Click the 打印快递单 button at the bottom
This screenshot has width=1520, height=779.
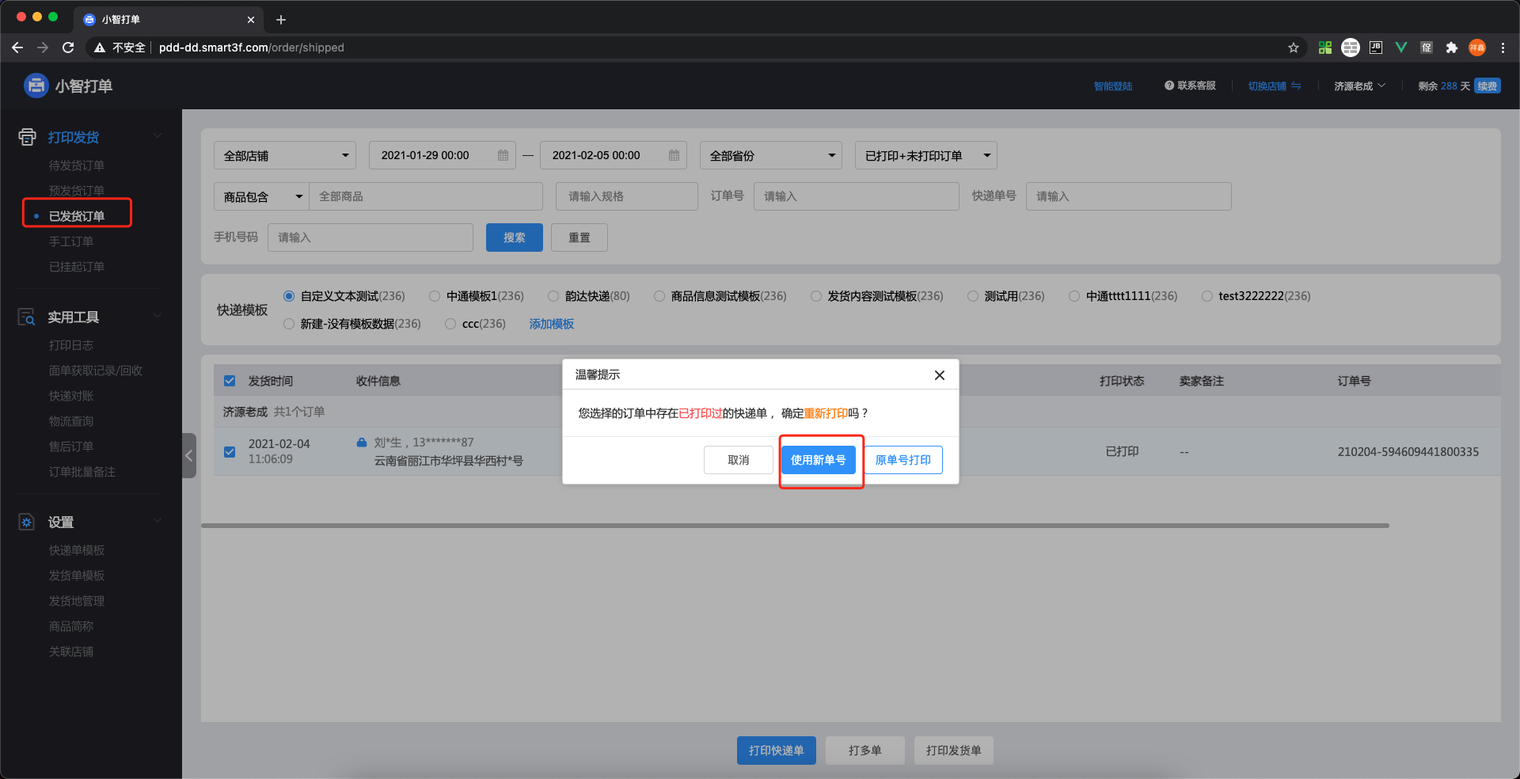[x=777, y=750]
